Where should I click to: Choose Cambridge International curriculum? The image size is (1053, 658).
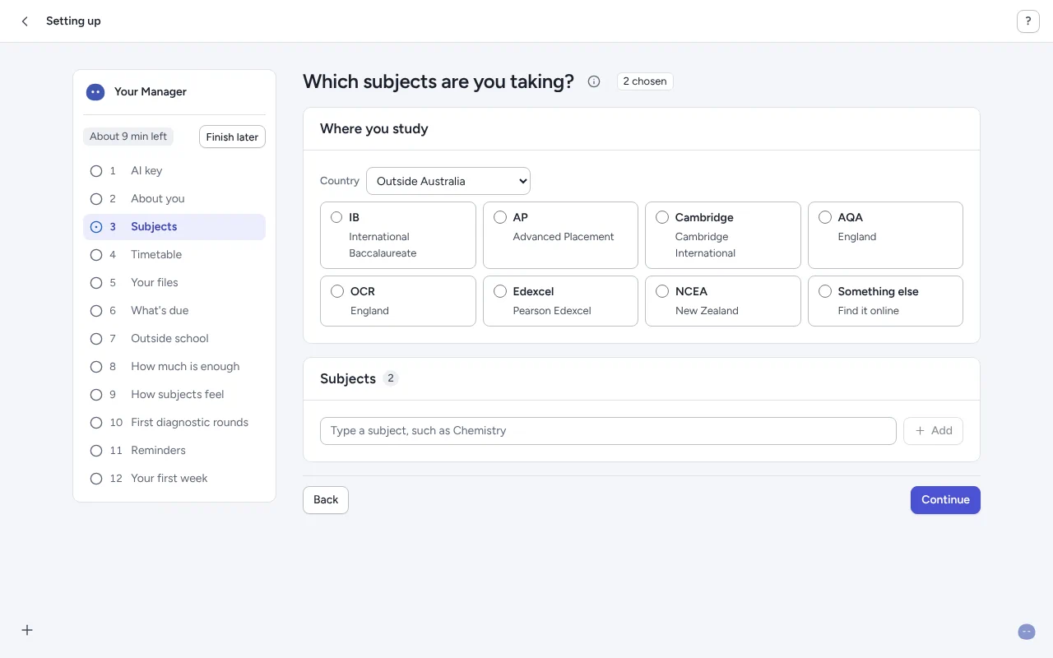(723, 235)
